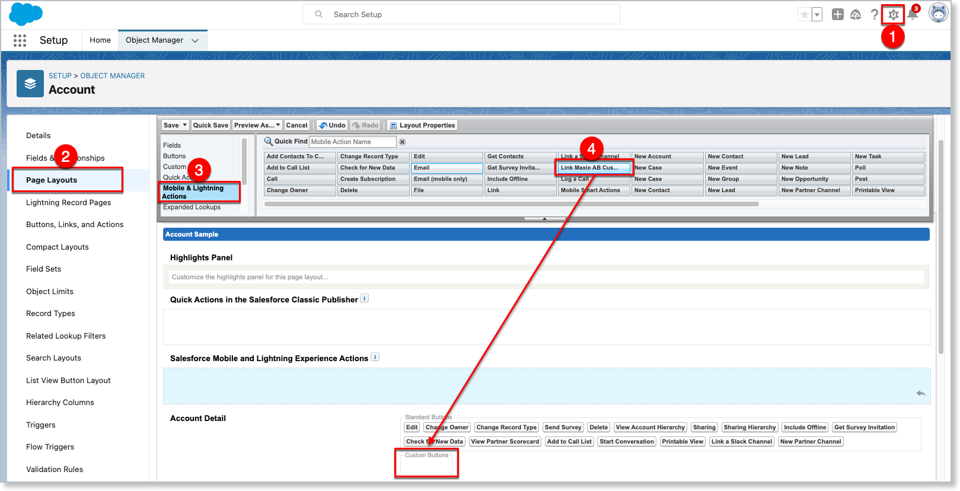
Task: Click info icon beside Lightning Experience Actions
Action: 375,357
